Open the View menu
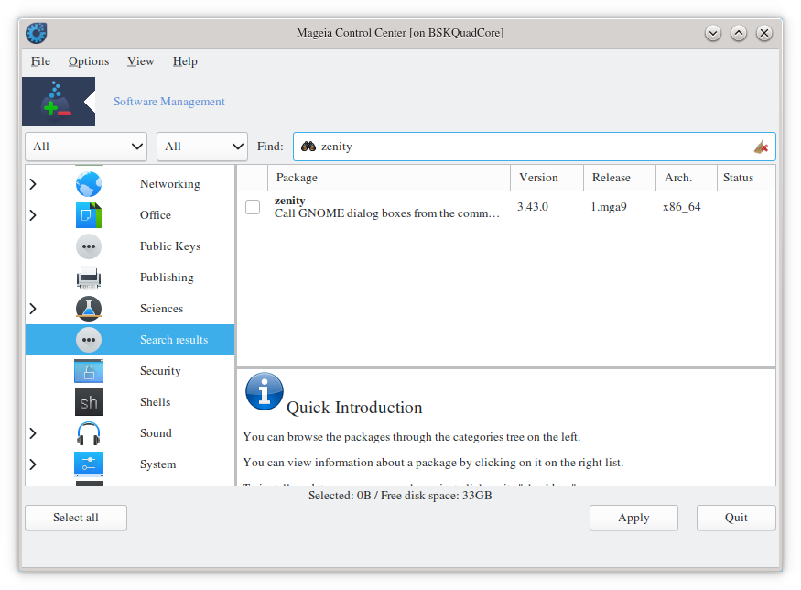The image size is (801, 590). [x=140, y=61]
